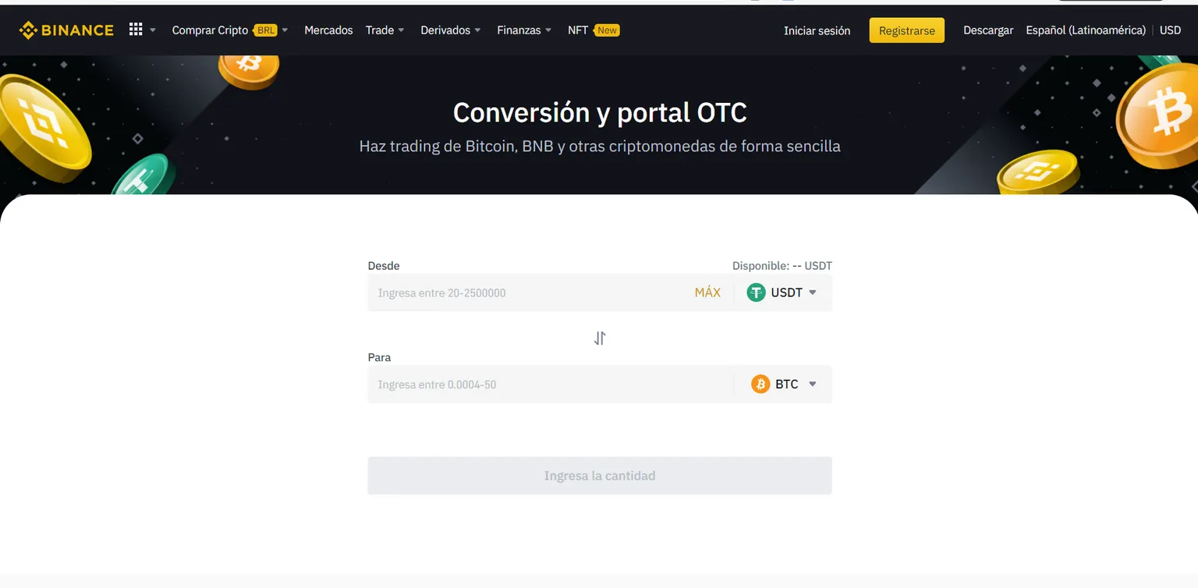Expand the Comprar Cripto dropdown arrow
This screenshot has height=588, width=1198.
(x=285, y=30)
